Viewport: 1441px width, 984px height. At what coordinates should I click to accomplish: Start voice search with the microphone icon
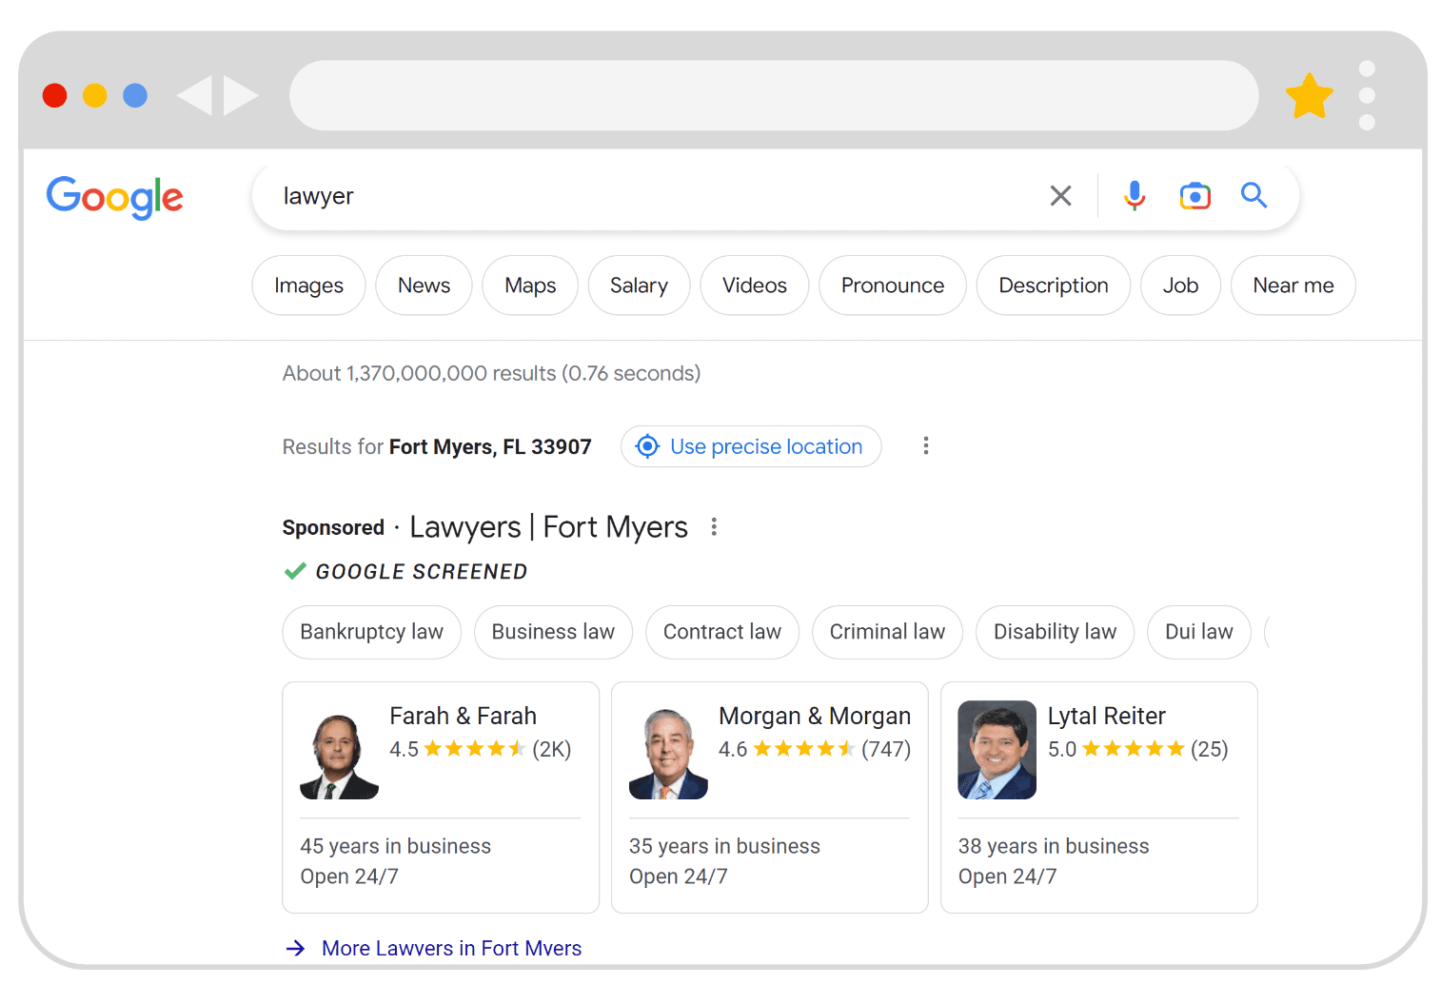[1134, 196]
